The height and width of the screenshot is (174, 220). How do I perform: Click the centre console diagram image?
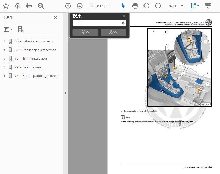tap(180, 67)
